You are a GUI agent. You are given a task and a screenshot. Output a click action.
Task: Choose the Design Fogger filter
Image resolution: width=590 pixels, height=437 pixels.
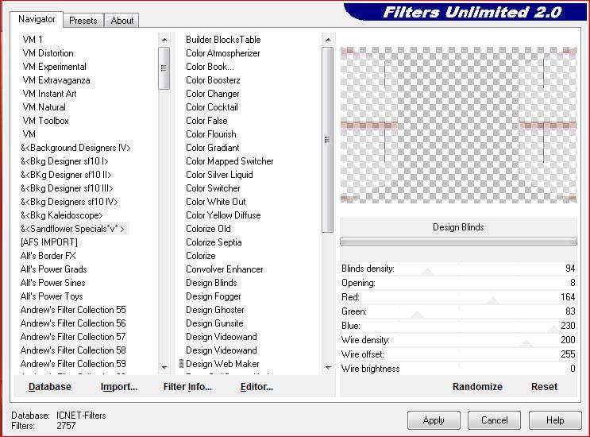tap(214, 296)
